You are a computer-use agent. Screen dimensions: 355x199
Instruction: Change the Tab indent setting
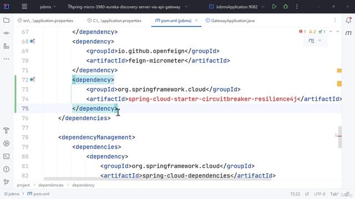[334, 194]
